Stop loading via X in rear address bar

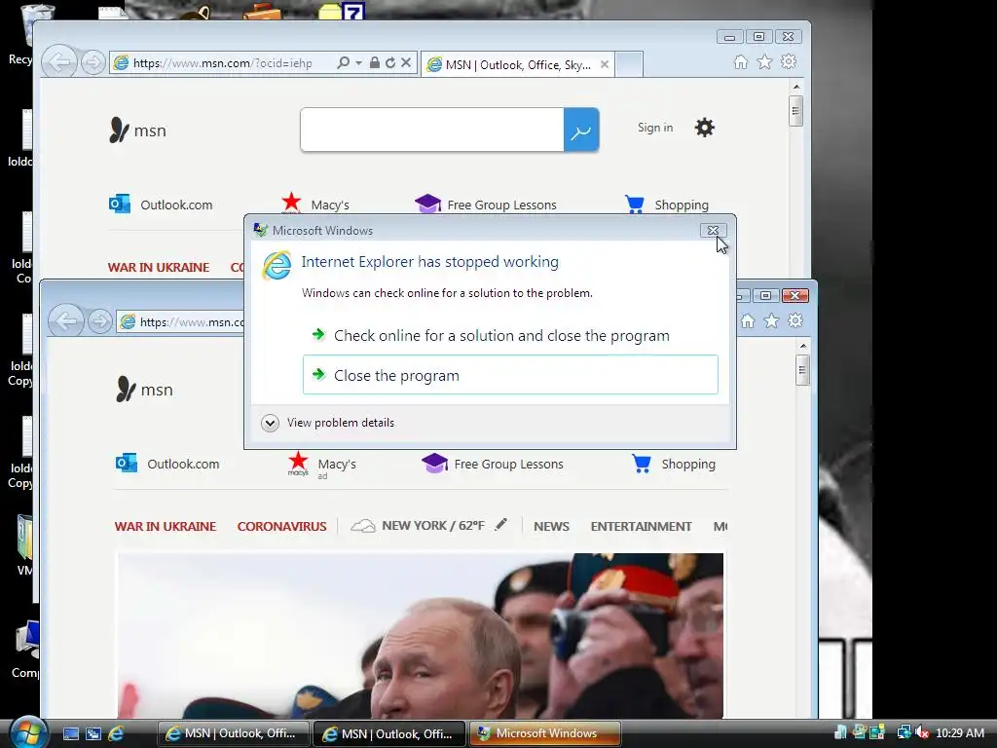click(406, 62)
